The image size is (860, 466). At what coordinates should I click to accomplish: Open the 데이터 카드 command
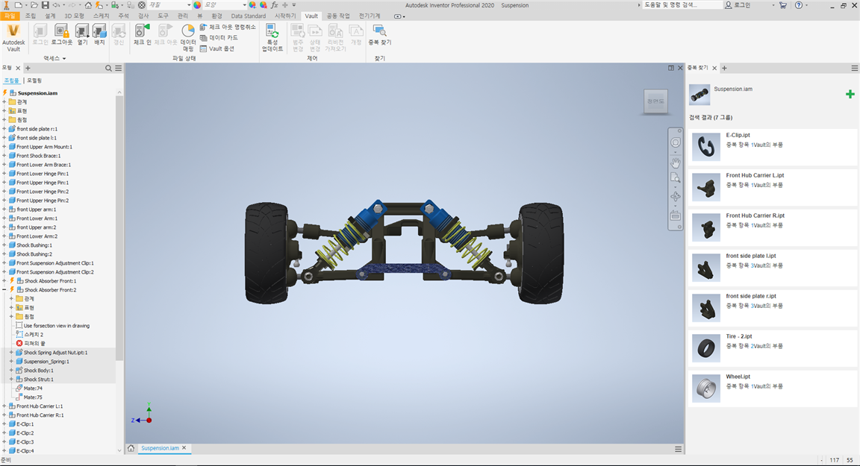point(219,38)
